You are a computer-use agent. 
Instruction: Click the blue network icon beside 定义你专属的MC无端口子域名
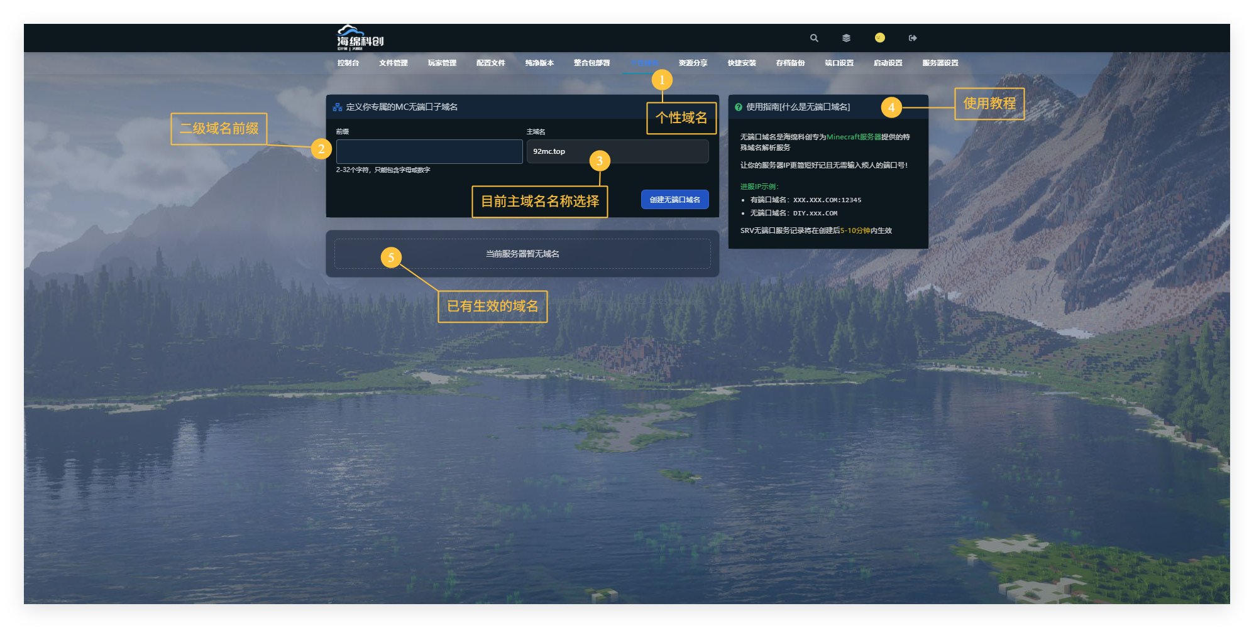[x=338, y=107]
